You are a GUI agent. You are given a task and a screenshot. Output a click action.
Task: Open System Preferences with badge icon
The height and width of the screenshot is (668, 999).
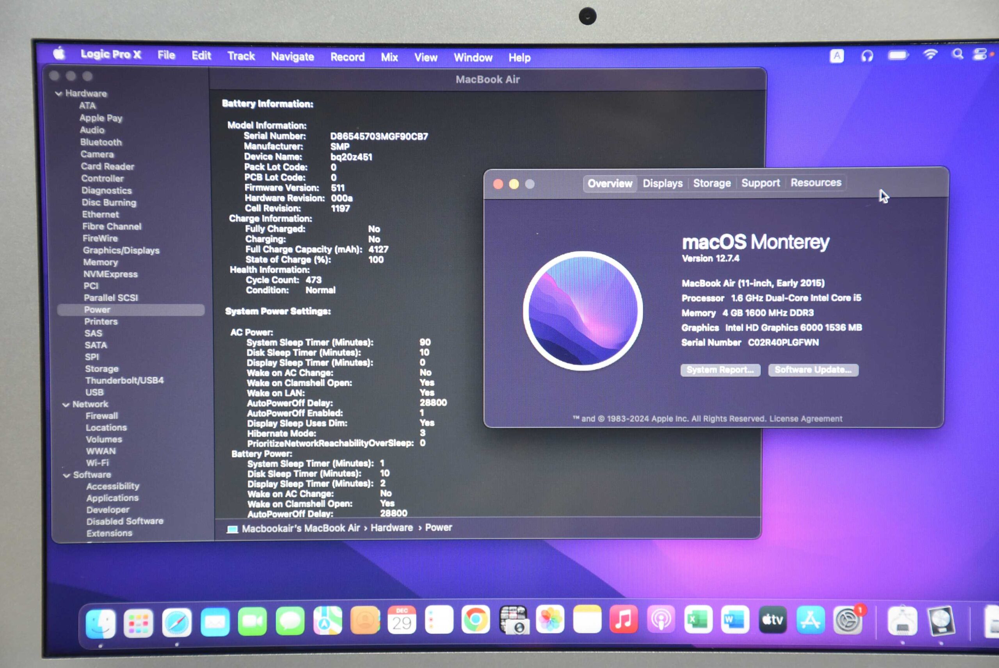pyautogui.click(x=848, y=621)
